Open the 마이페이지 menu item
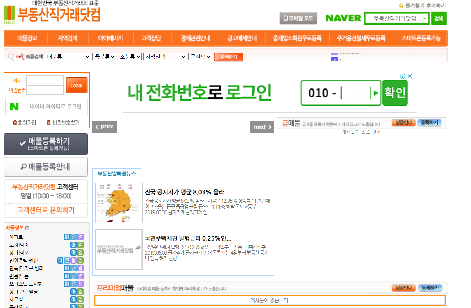471x308 pixels. point(111,38)
